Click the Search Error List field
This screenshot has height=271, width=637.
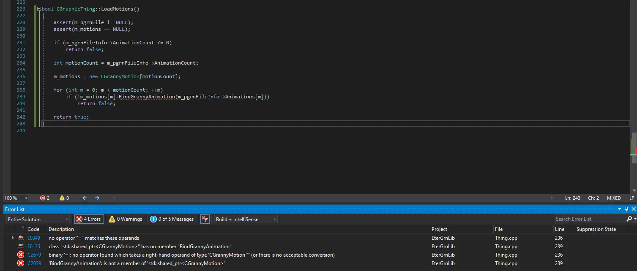589,219
